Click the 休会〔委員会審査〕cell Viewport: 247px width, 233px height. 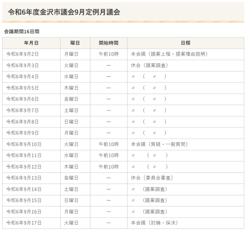(x=185, y=178)
